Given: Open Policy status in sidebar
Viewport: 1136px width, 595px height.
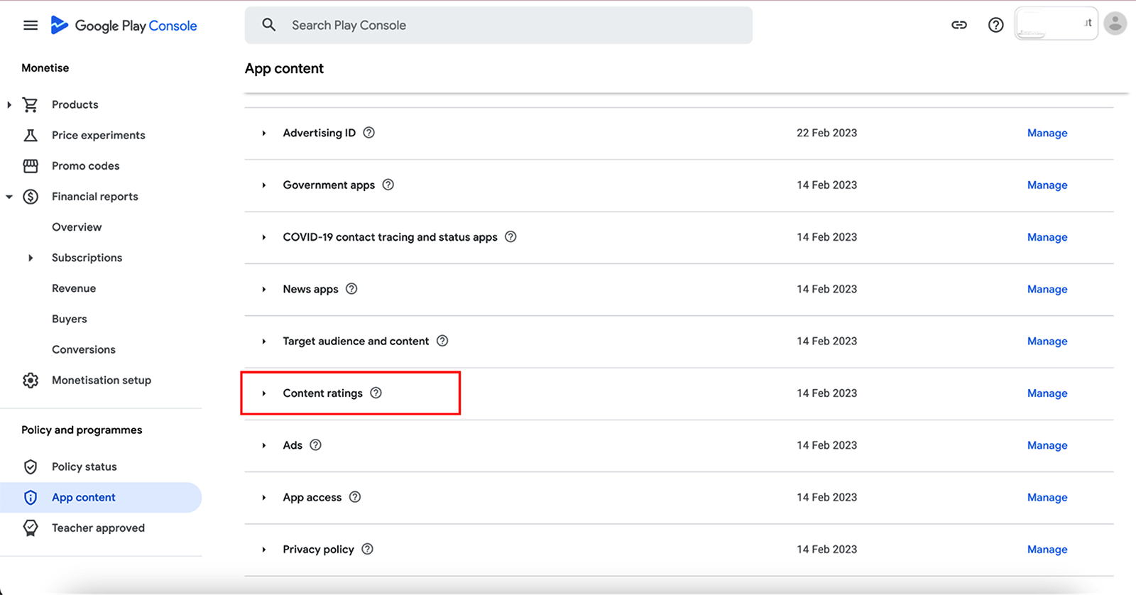Looking at the screenshot, I should point(84,466).
